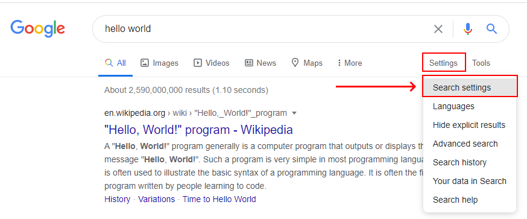
Task: Expand the arrow beside the Wikipedia URL
Action: pyautogui.click(x=294, y=113)
